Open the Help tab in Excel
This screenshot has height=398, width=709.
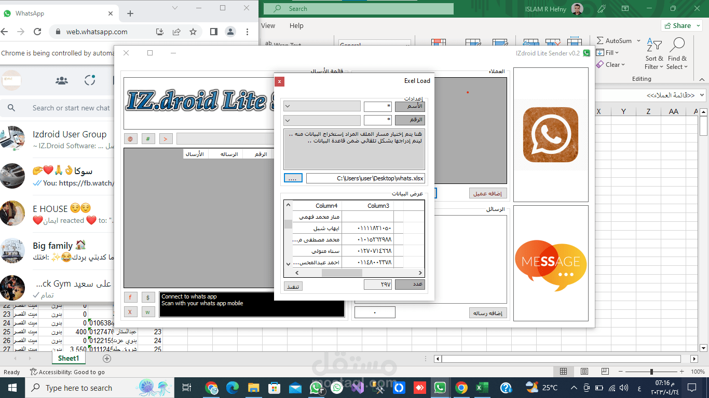(296, 25)
